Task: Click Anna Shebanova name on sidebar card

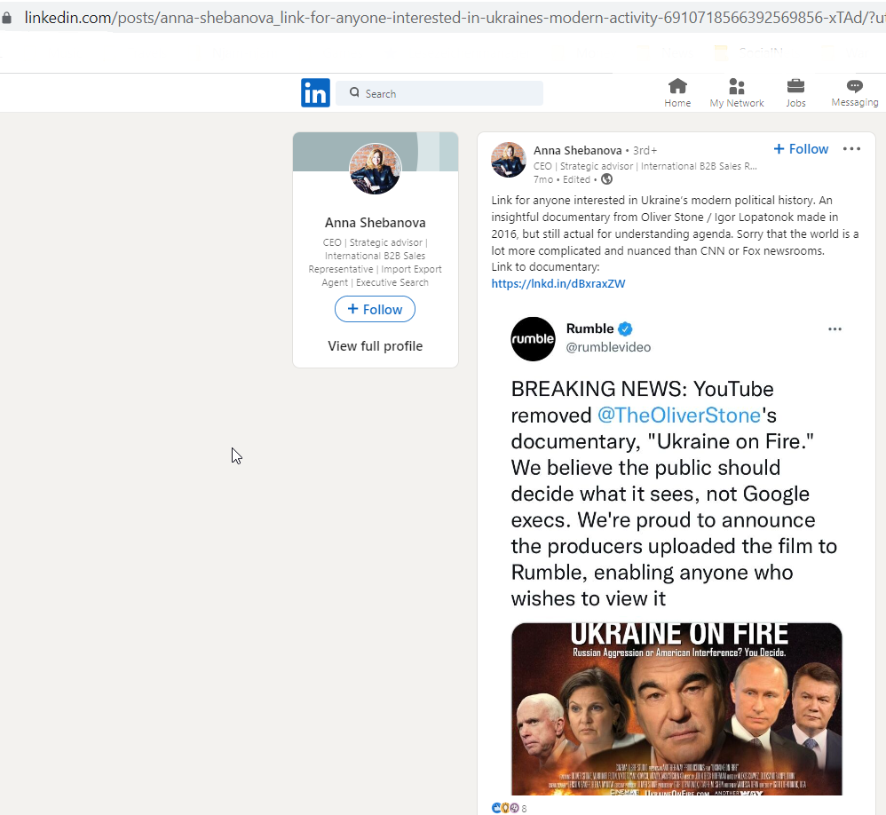Action: 376,223
